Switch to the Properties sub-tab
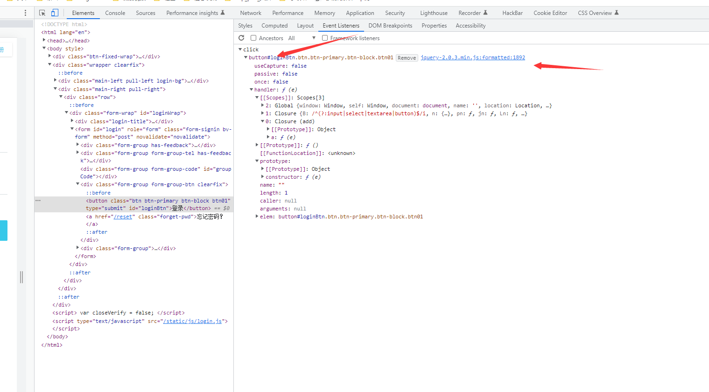709x392 pixels. point(434,26)
